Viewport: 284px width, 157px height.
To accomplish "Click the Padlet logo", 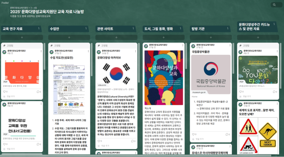I will [x=5, y=3].
